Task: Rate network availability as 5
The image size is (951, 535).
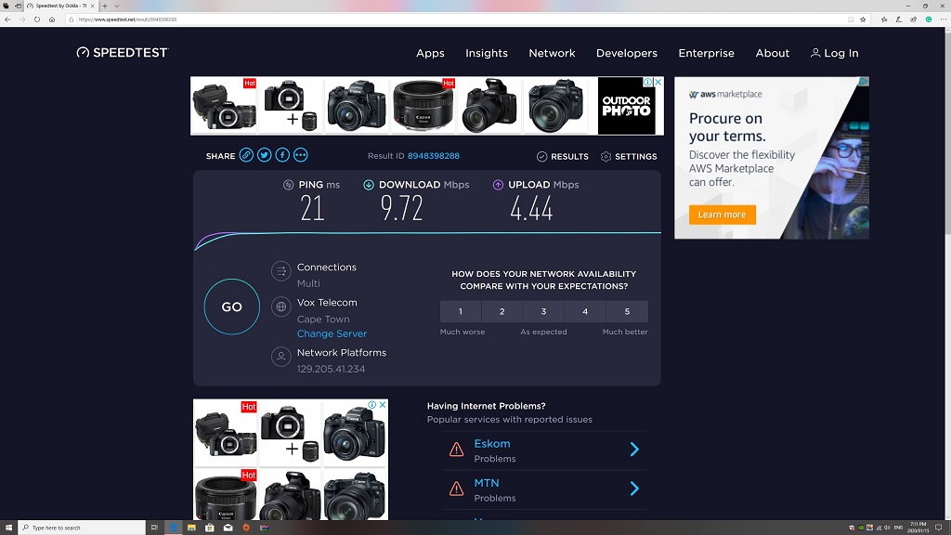Action: (627, 311)
